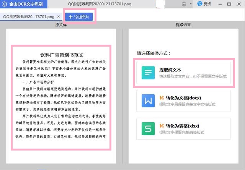The width and height of the screenshot is (245, 170).
Task: Click the Kingsoft OCR logo icon
Action: pos(5,4)
